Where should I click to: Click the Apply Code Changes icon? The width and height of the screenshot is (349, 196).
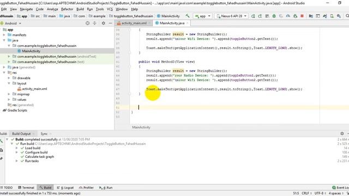(267, 16)
